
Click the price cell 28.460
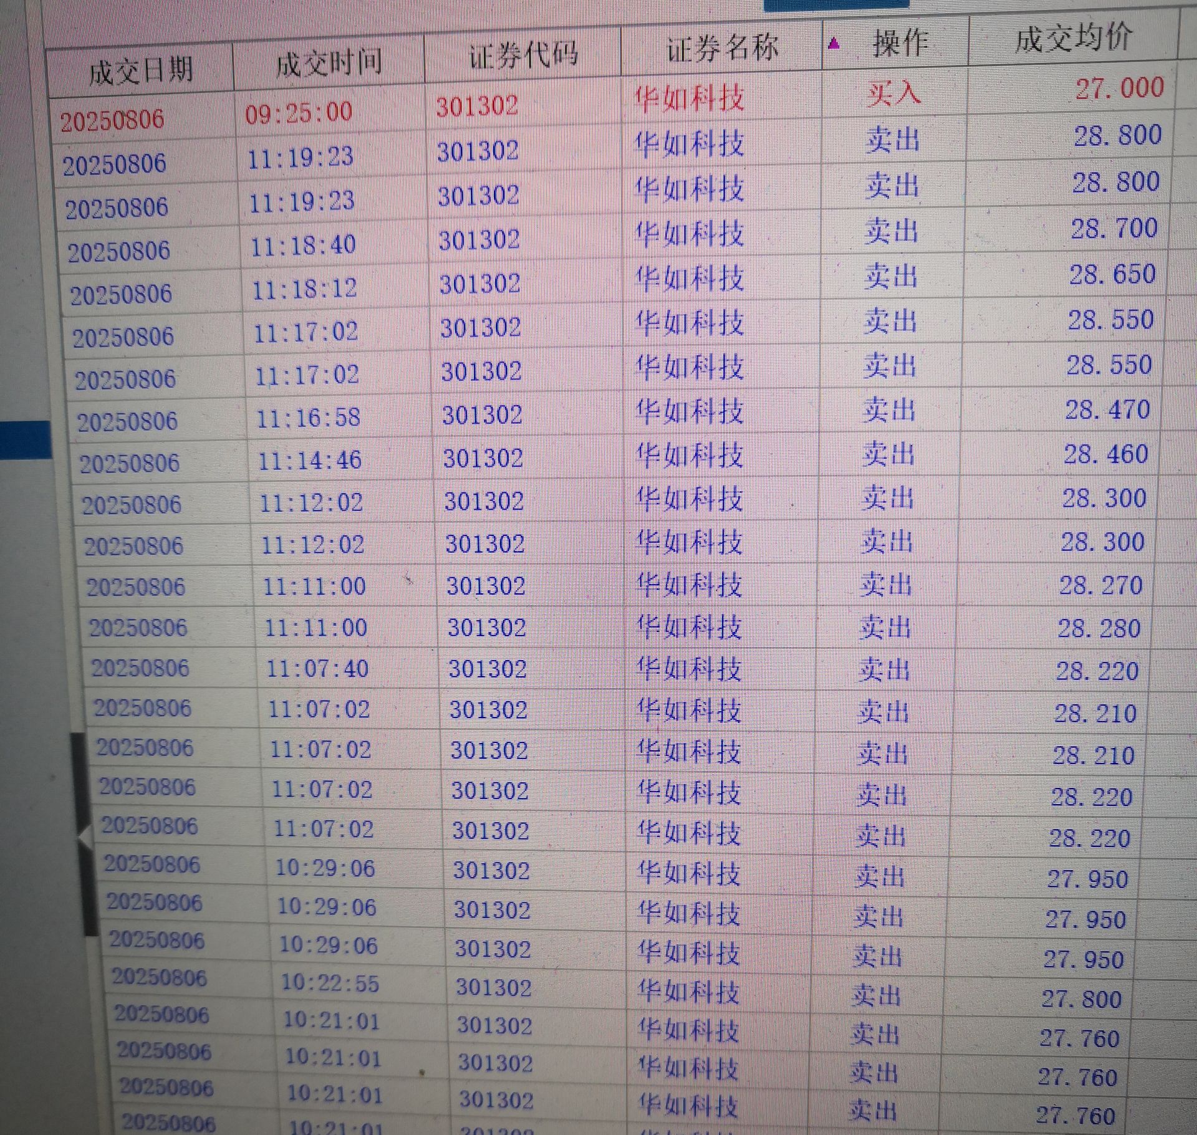coord(1106,454)
